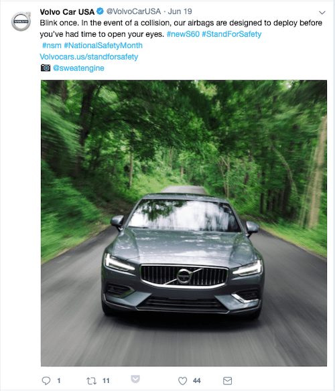Like the tweet with heart icon
335x391 pixels.
point(182,381)
